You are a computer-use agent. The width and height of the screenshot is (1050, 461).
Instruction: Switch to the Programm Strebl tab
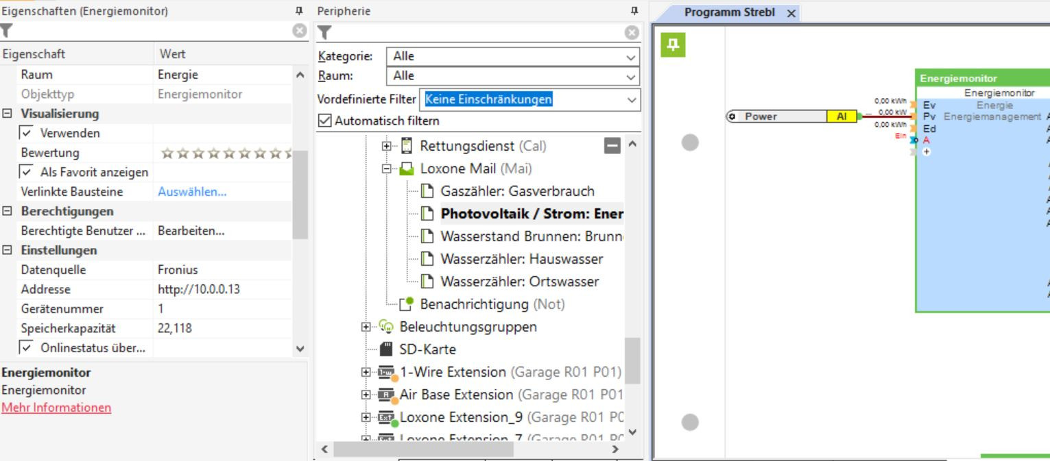point(725,13)
